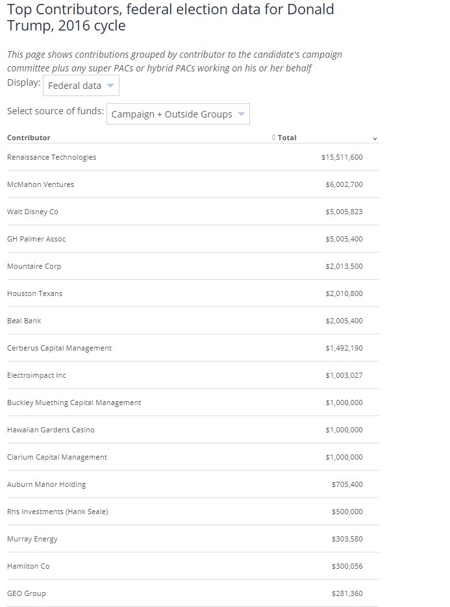The image size is (450, 607).
Task: Select the Walt Disney Co contributor name
Action: pos(32,212)
